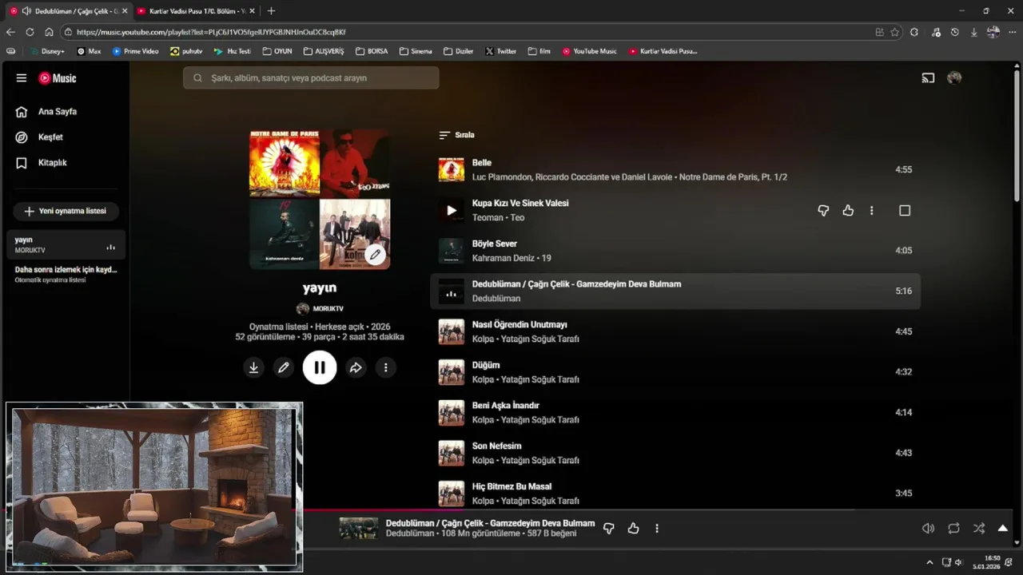This screenshot has height=575, width=1023.
Task: Expand the now playing page arrow
Action: (x=1002, y=529)
